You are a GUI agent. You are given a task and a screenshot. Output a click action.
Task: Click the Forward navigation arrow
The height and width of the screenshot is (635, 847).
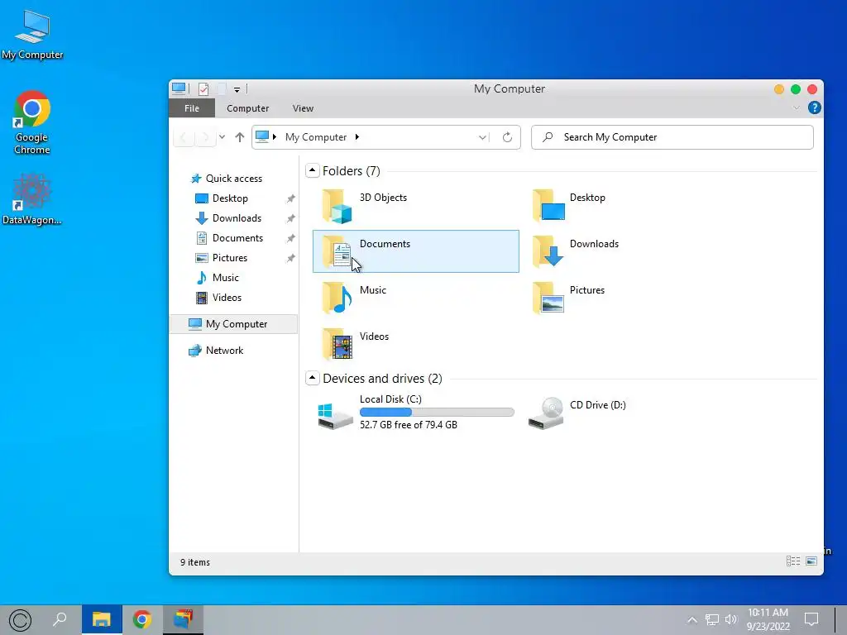205,137
